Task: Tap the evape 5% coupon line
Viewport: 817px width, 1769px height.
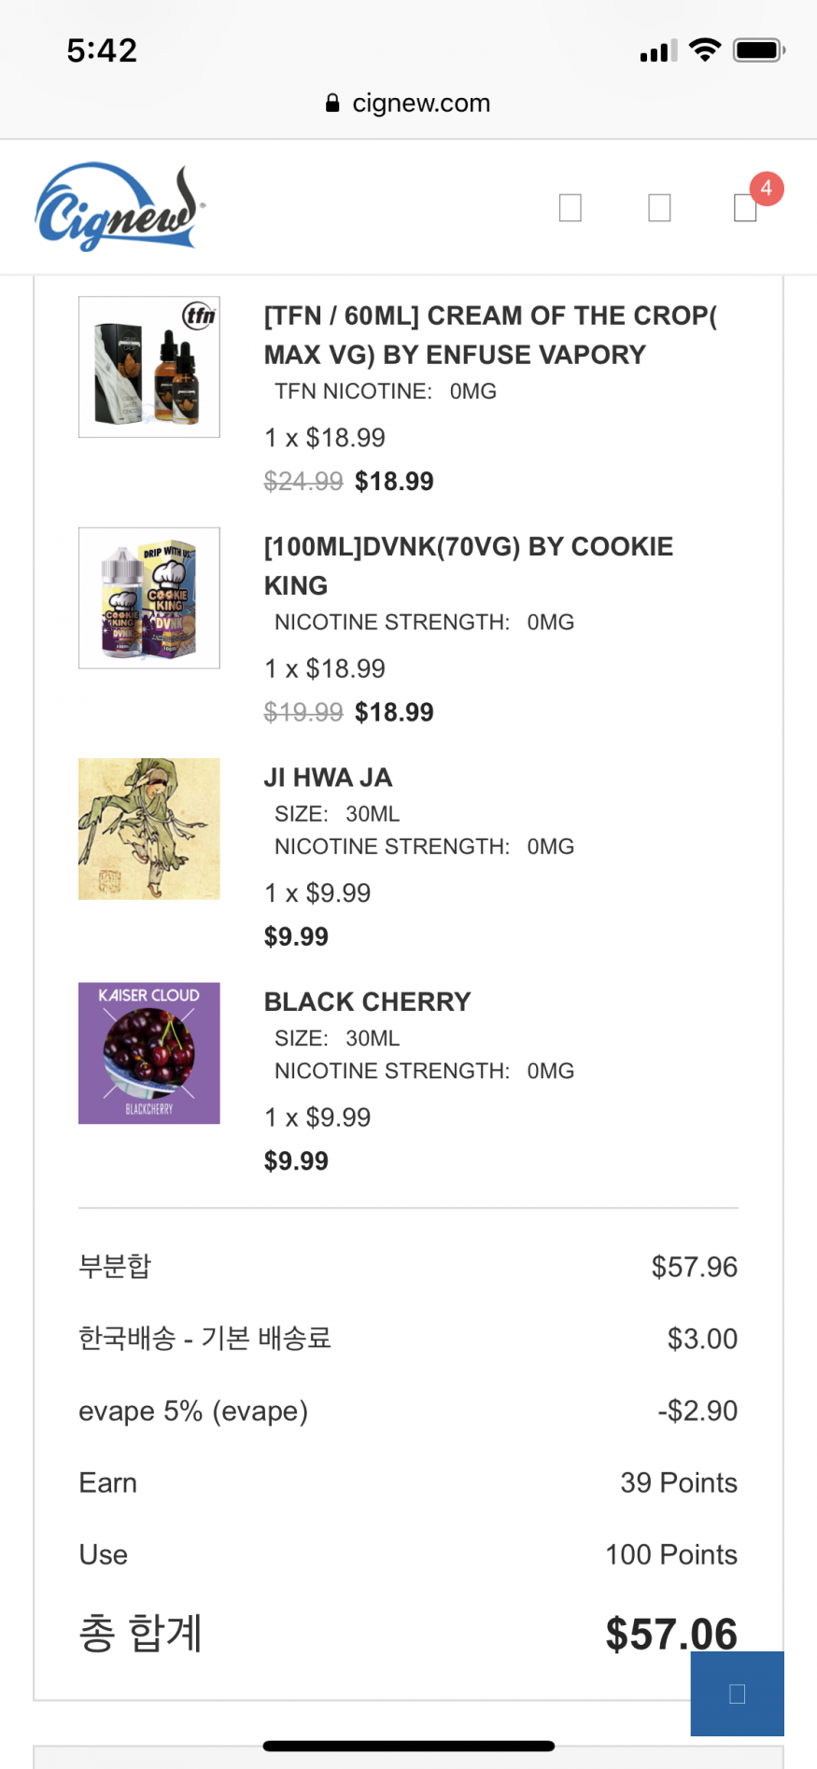Action: [x=193, y=1411]
